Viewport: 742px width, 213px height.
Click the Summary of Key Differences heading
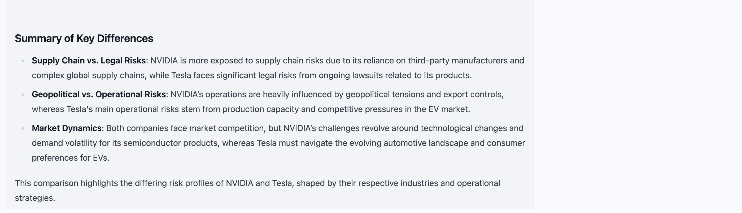pos(84,39)
